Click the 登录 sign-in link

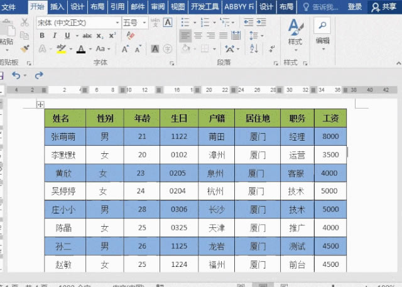point(355,7)
